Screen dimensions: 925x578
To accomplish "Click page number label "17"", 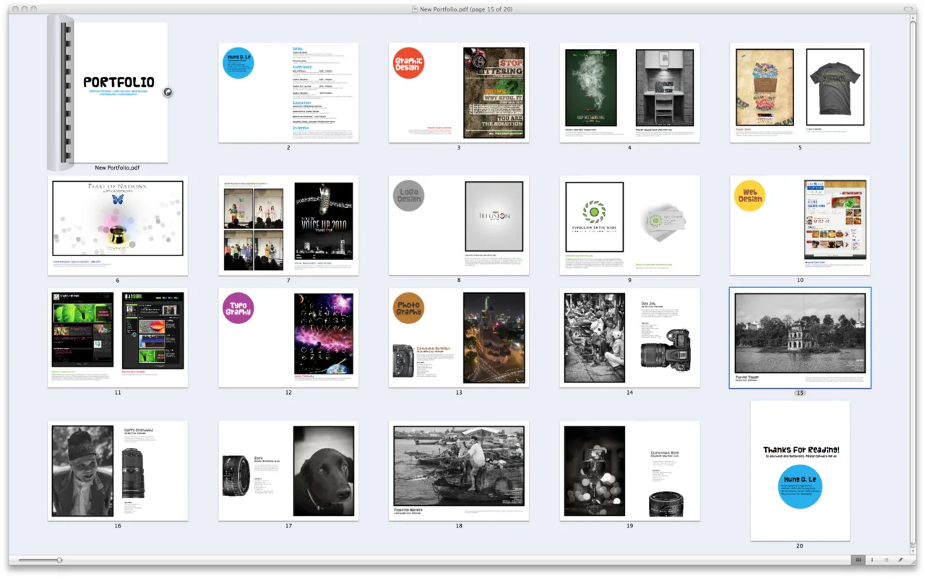I will coord(288,526).
